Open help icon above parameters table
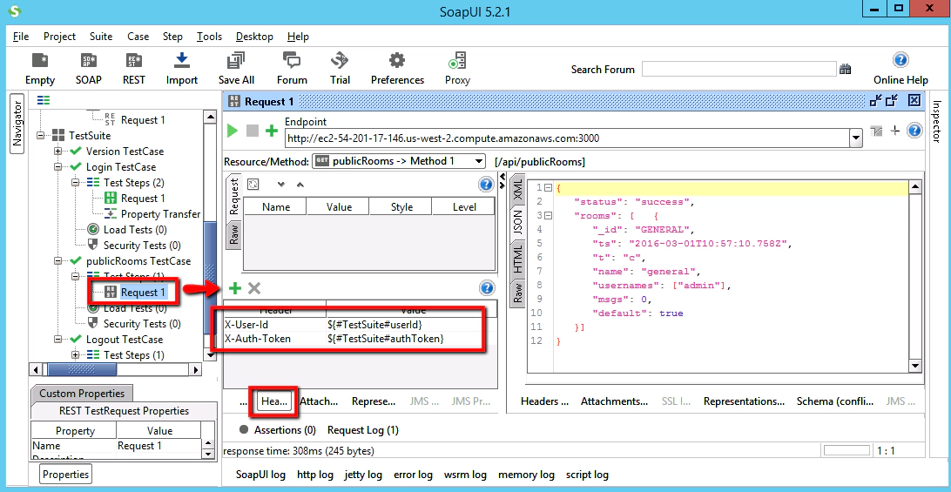The height and width of the screenshot is (492, 951). [x=485, y=185]
